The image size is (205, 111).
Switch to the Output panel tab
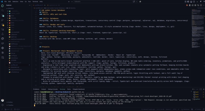click(43, 89)
